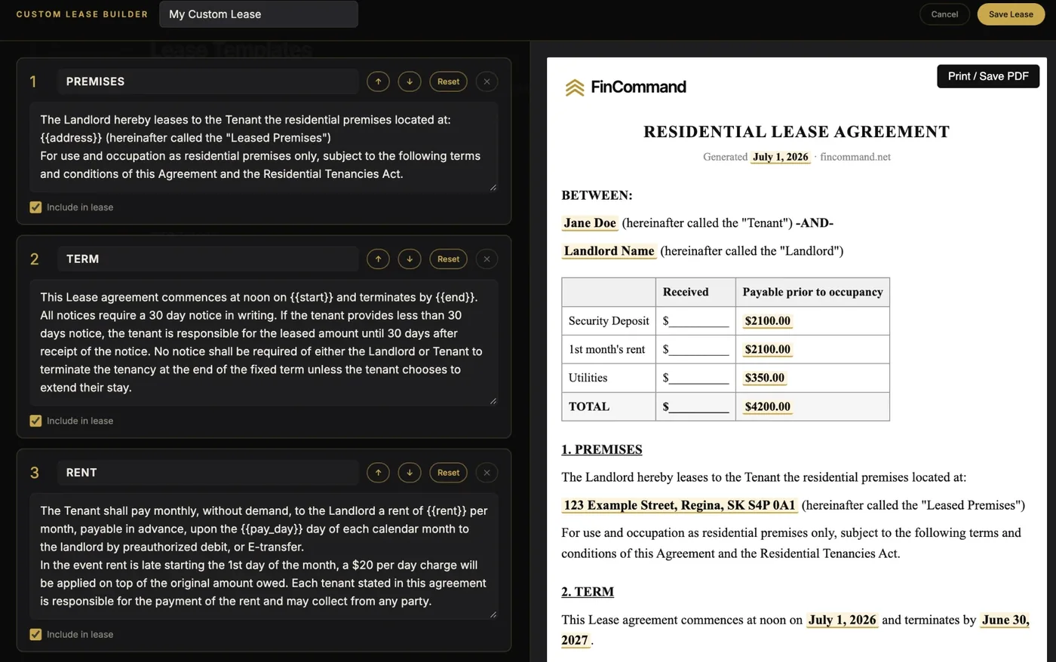The image size is (1056, 662).
Task: Click the Payable prior to occupancy header
Action: (812, 292)
